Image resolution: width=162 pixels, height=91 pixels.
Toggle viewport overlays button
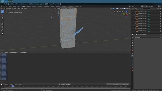point(117,9)
